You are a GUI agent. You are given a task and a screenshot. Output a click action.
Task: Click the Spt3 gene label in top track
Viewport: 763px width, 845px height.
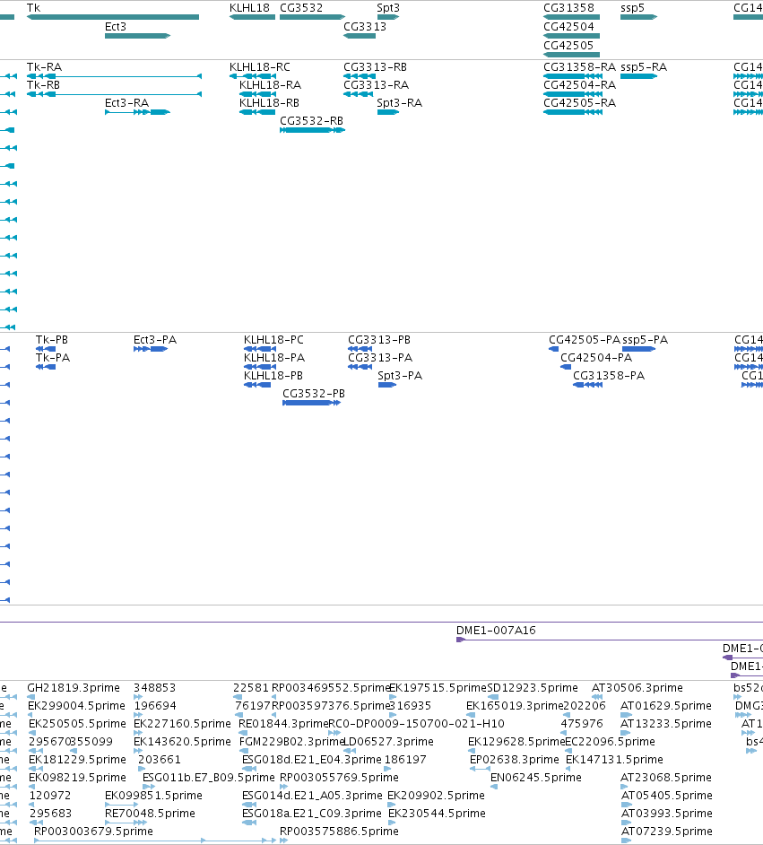pyautogui.click(x=388, y=8)
